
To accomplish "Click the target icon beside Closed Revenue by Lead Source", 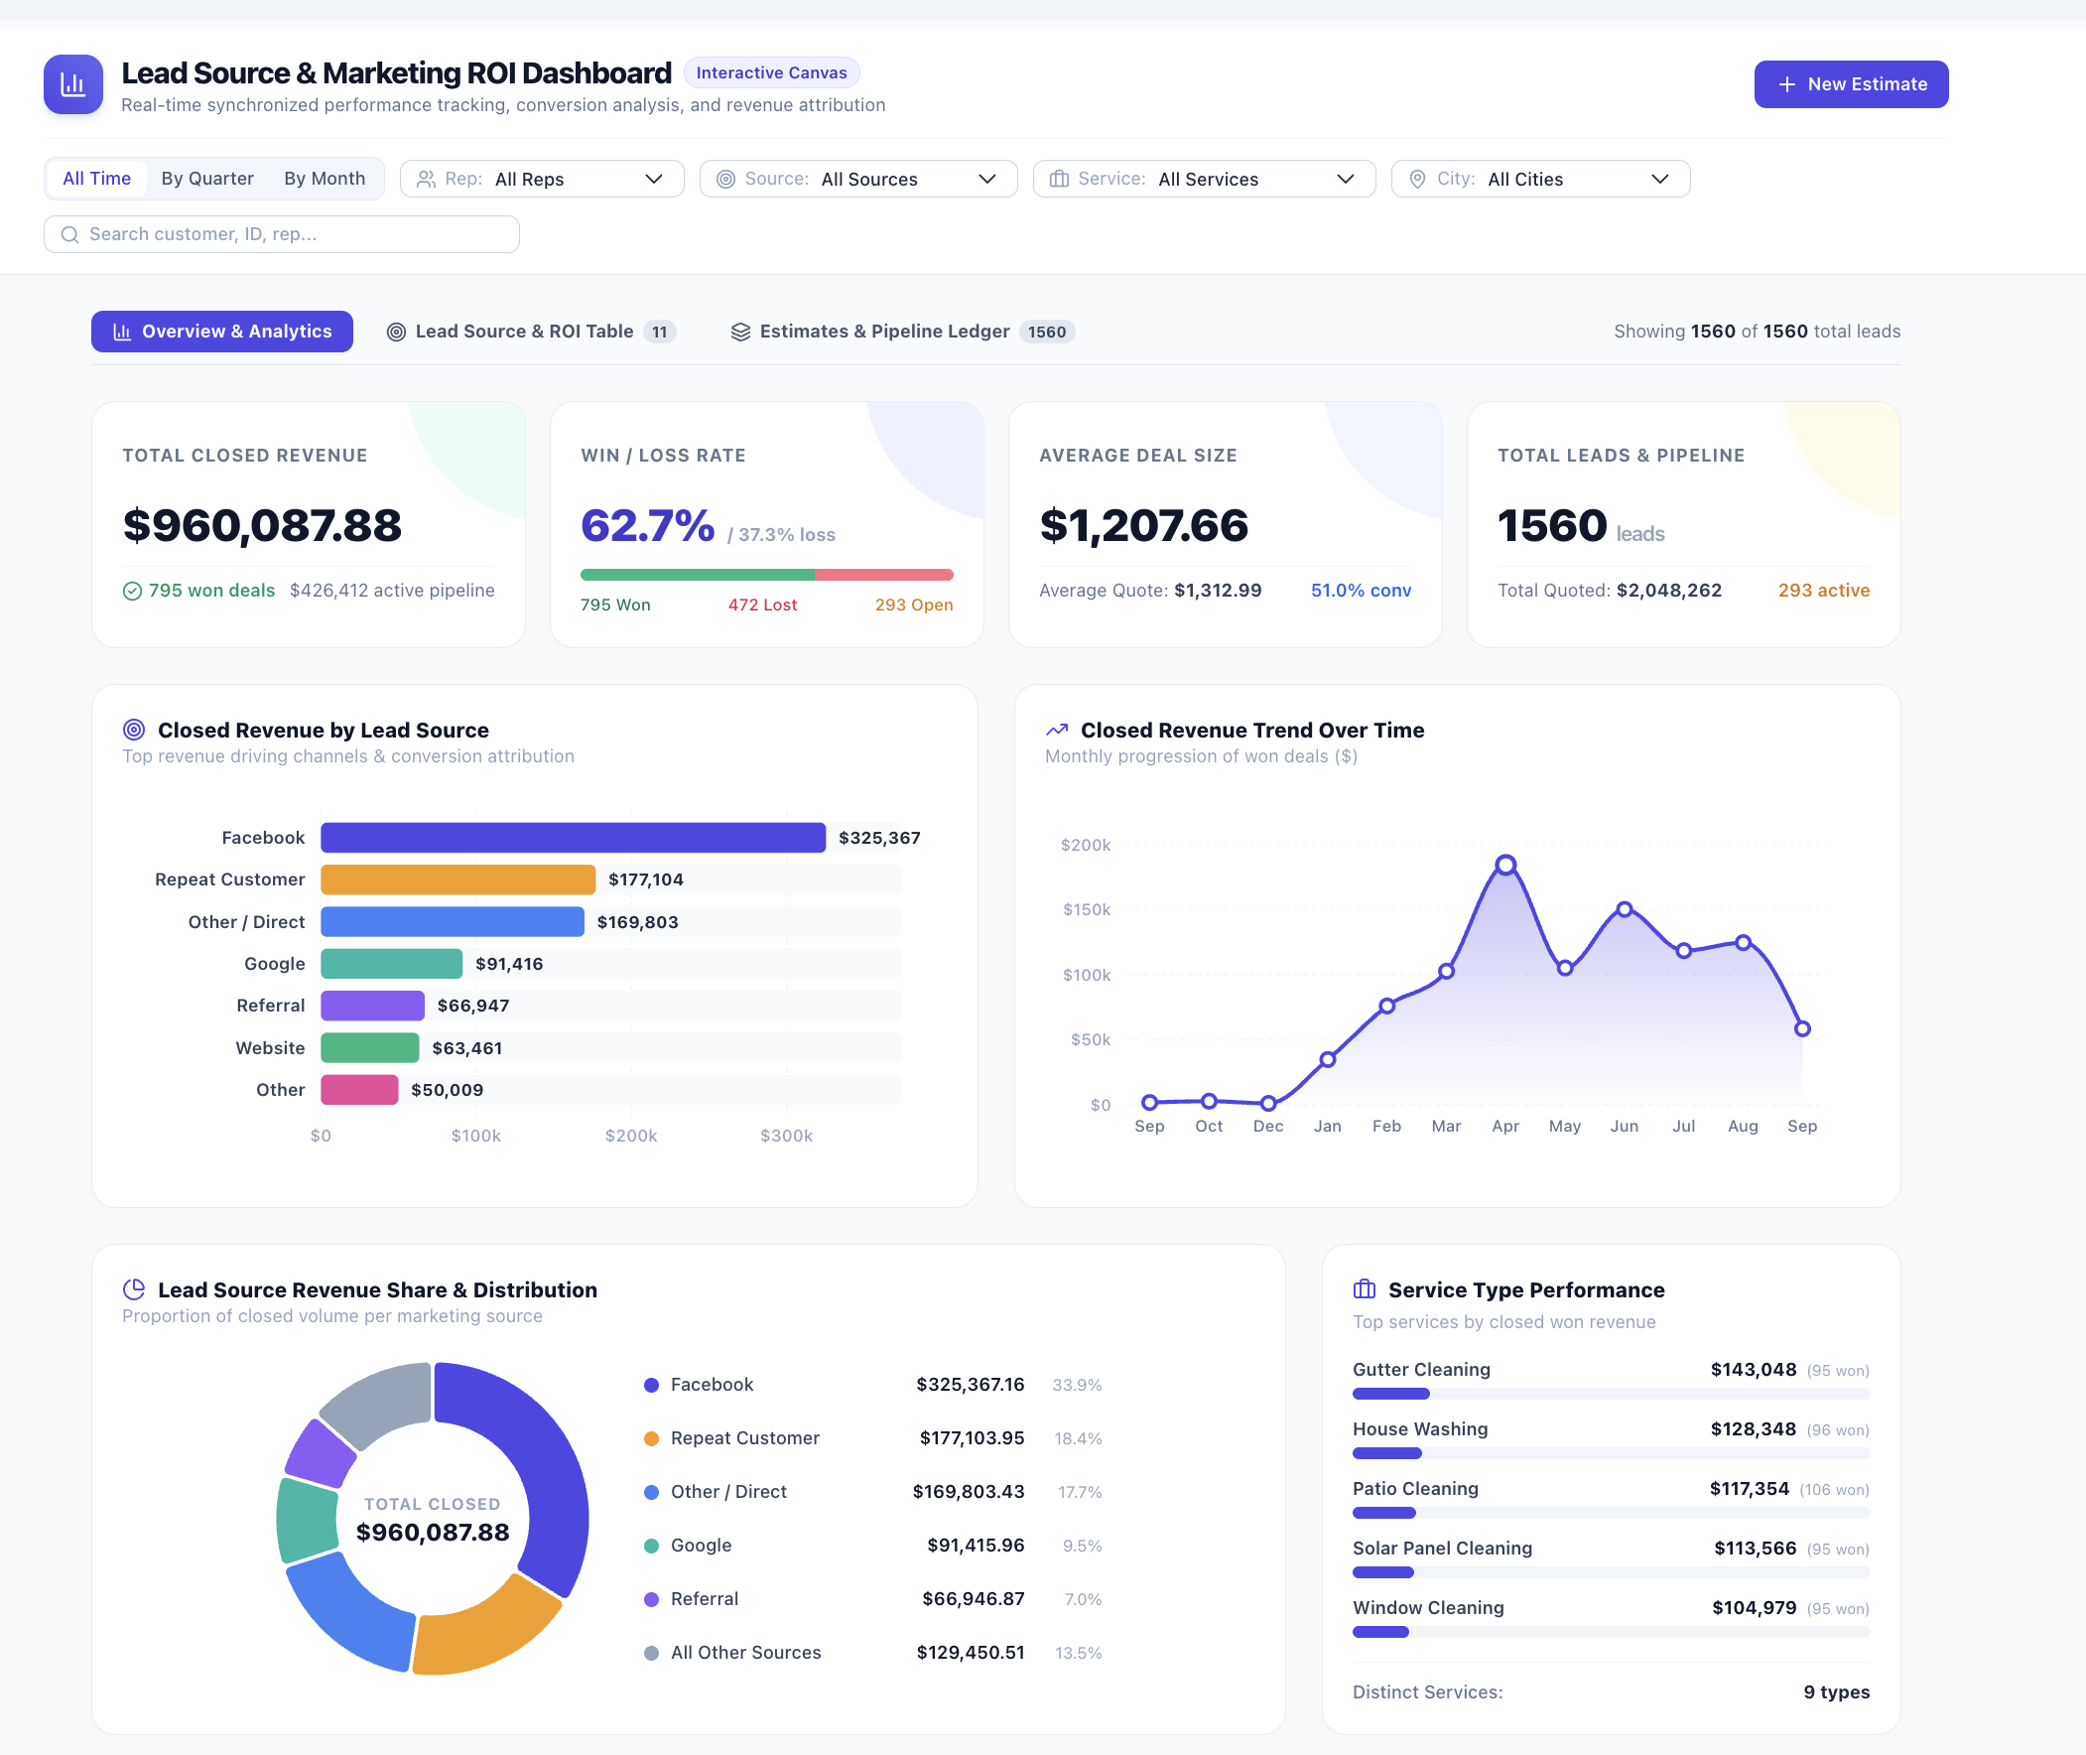I will [134, 730].
